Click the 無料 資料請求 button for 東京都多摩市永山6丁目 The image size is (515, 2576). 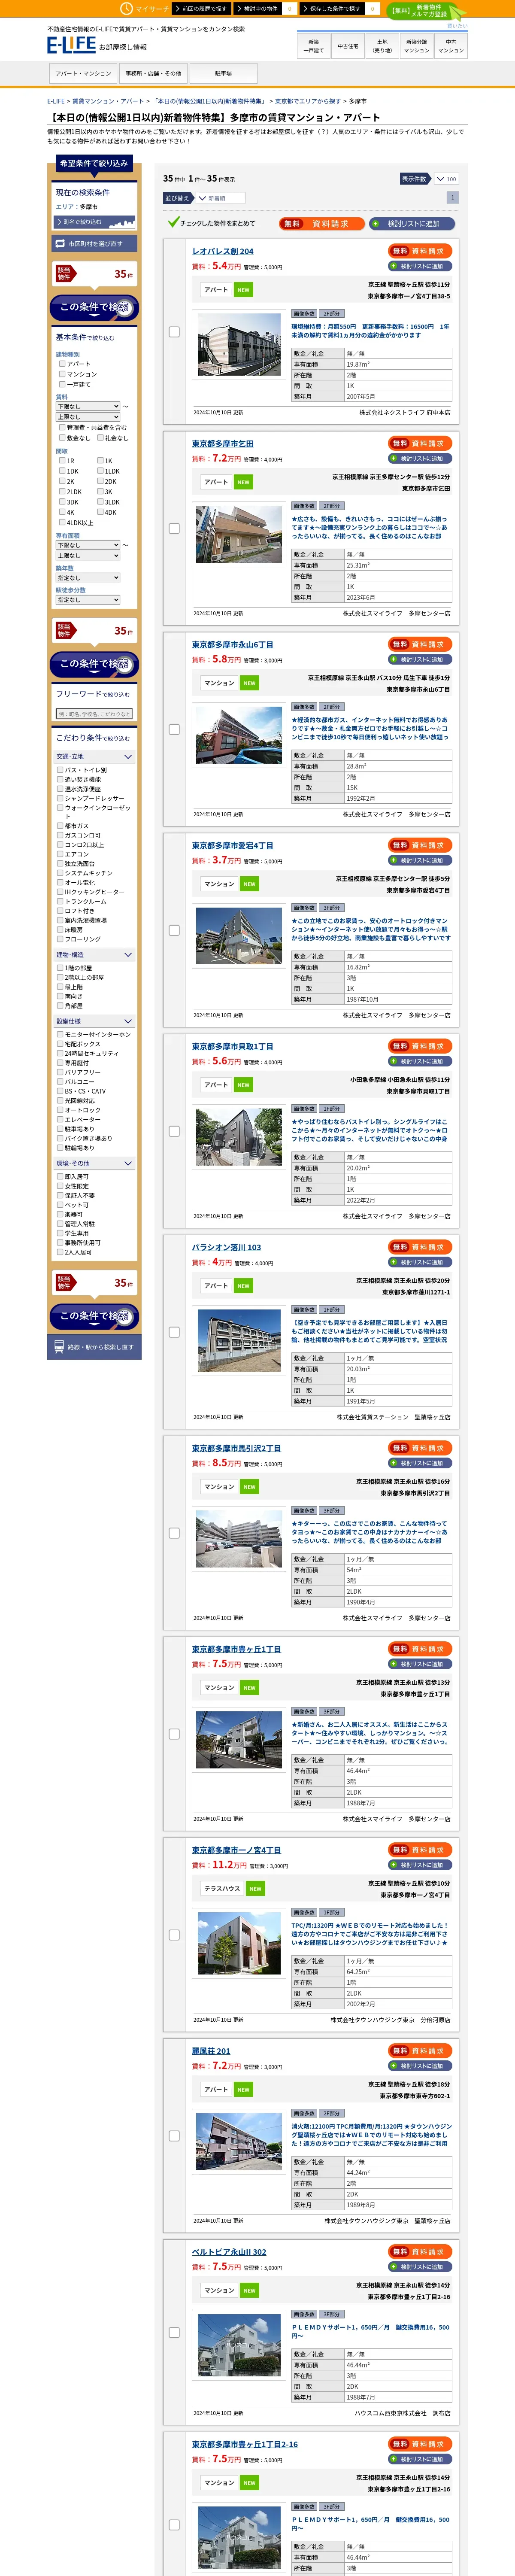(420, 644)
